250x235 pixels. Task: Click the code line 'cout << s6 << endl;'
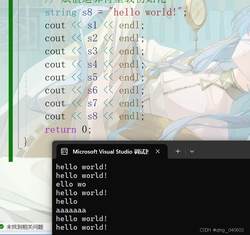pyautogui.click(x=94, y=90)
